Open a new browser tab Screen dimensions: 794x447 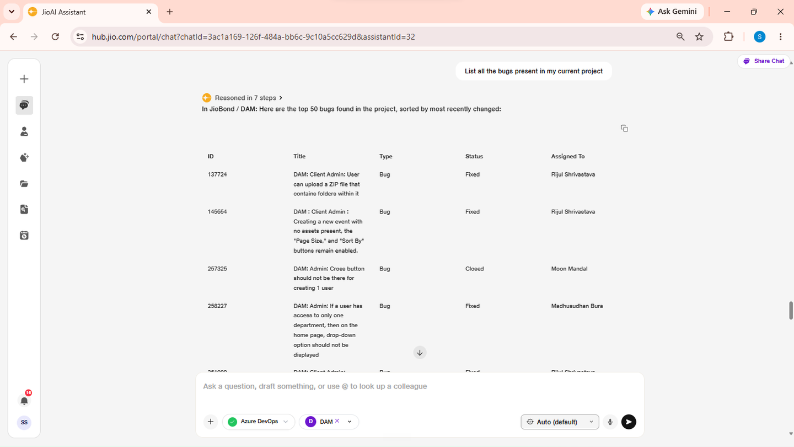click(x=170, y=12)
